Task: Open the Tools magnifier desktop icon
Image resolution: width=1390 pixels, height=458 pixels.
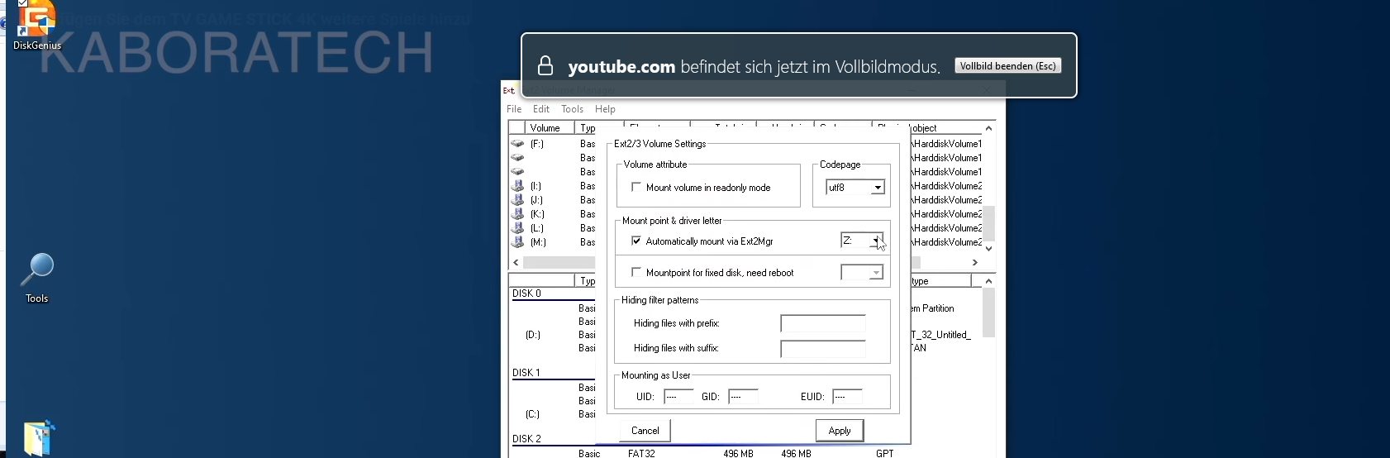Action: click(37, 278)
